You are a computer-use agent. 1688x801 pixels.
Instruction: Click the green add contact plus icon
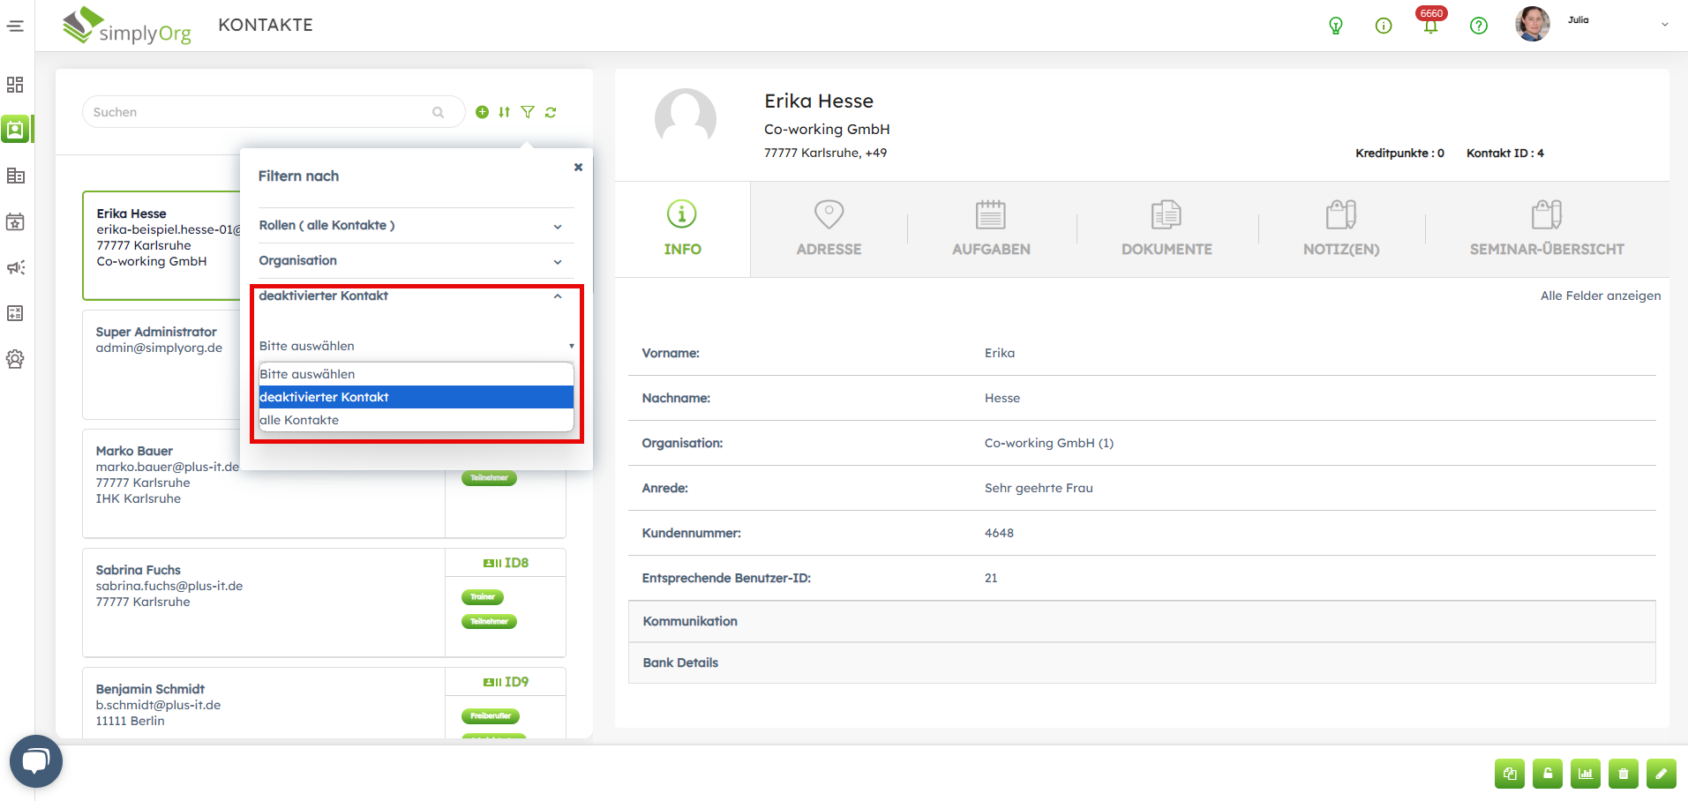coord(482,112)
